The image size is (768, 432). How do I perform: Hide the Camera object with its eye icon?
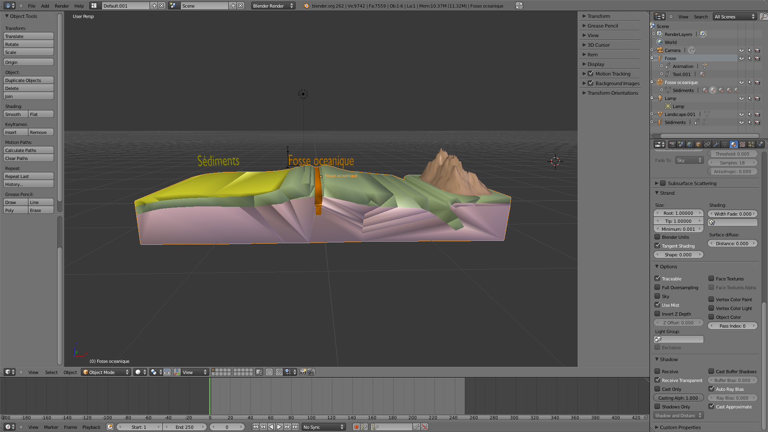[741, 50]
